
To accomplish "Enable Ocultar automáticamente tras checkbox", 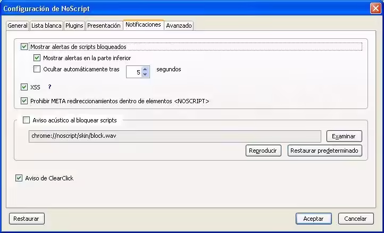I will (37, 69).
